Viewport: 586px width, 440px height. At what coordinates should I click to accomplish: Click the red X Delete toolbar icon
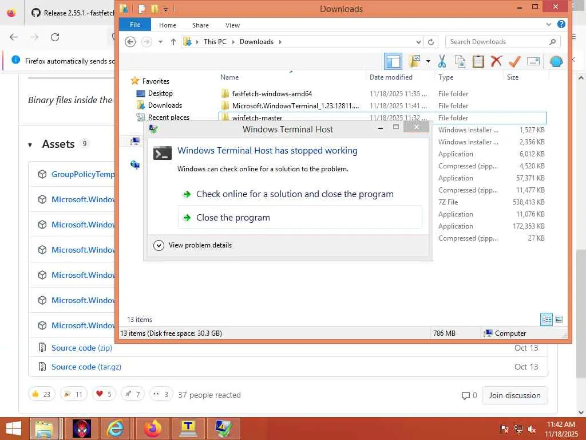pyautogui.click(x=496, y=61)
